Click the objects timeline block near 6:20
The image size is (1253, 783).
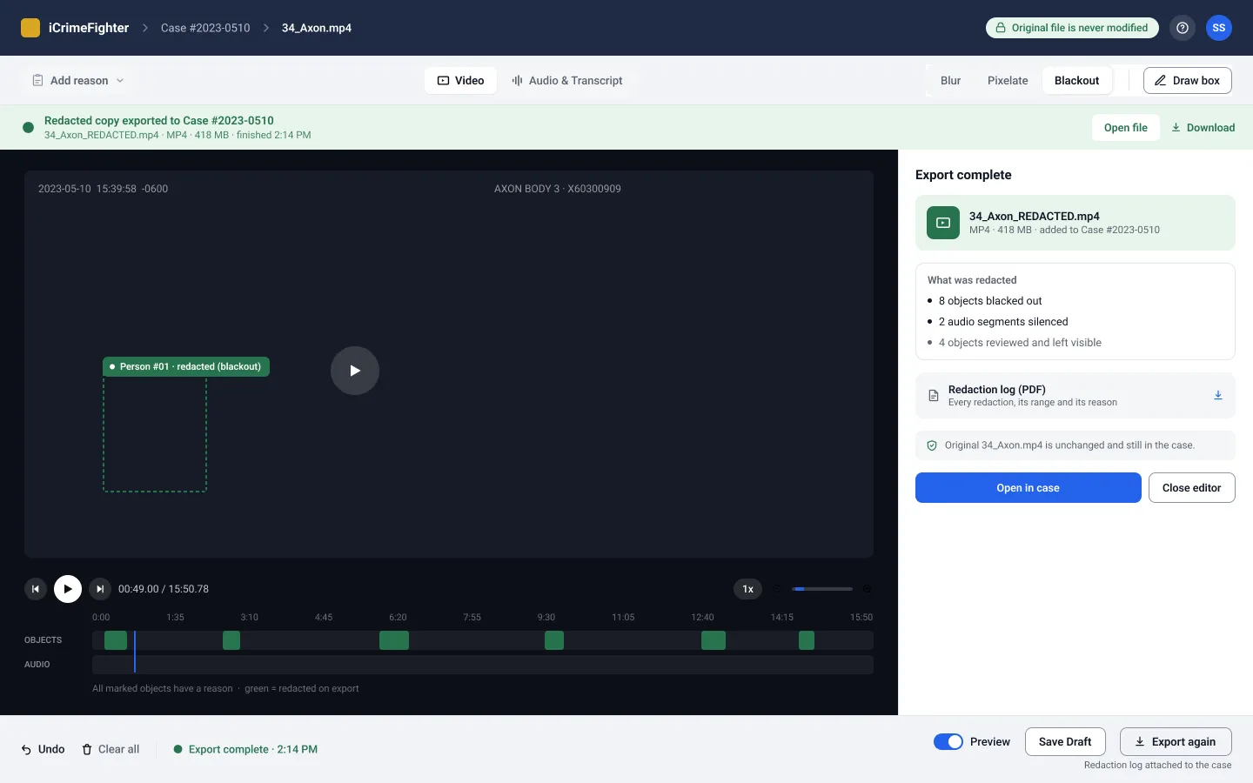point(394,640)
